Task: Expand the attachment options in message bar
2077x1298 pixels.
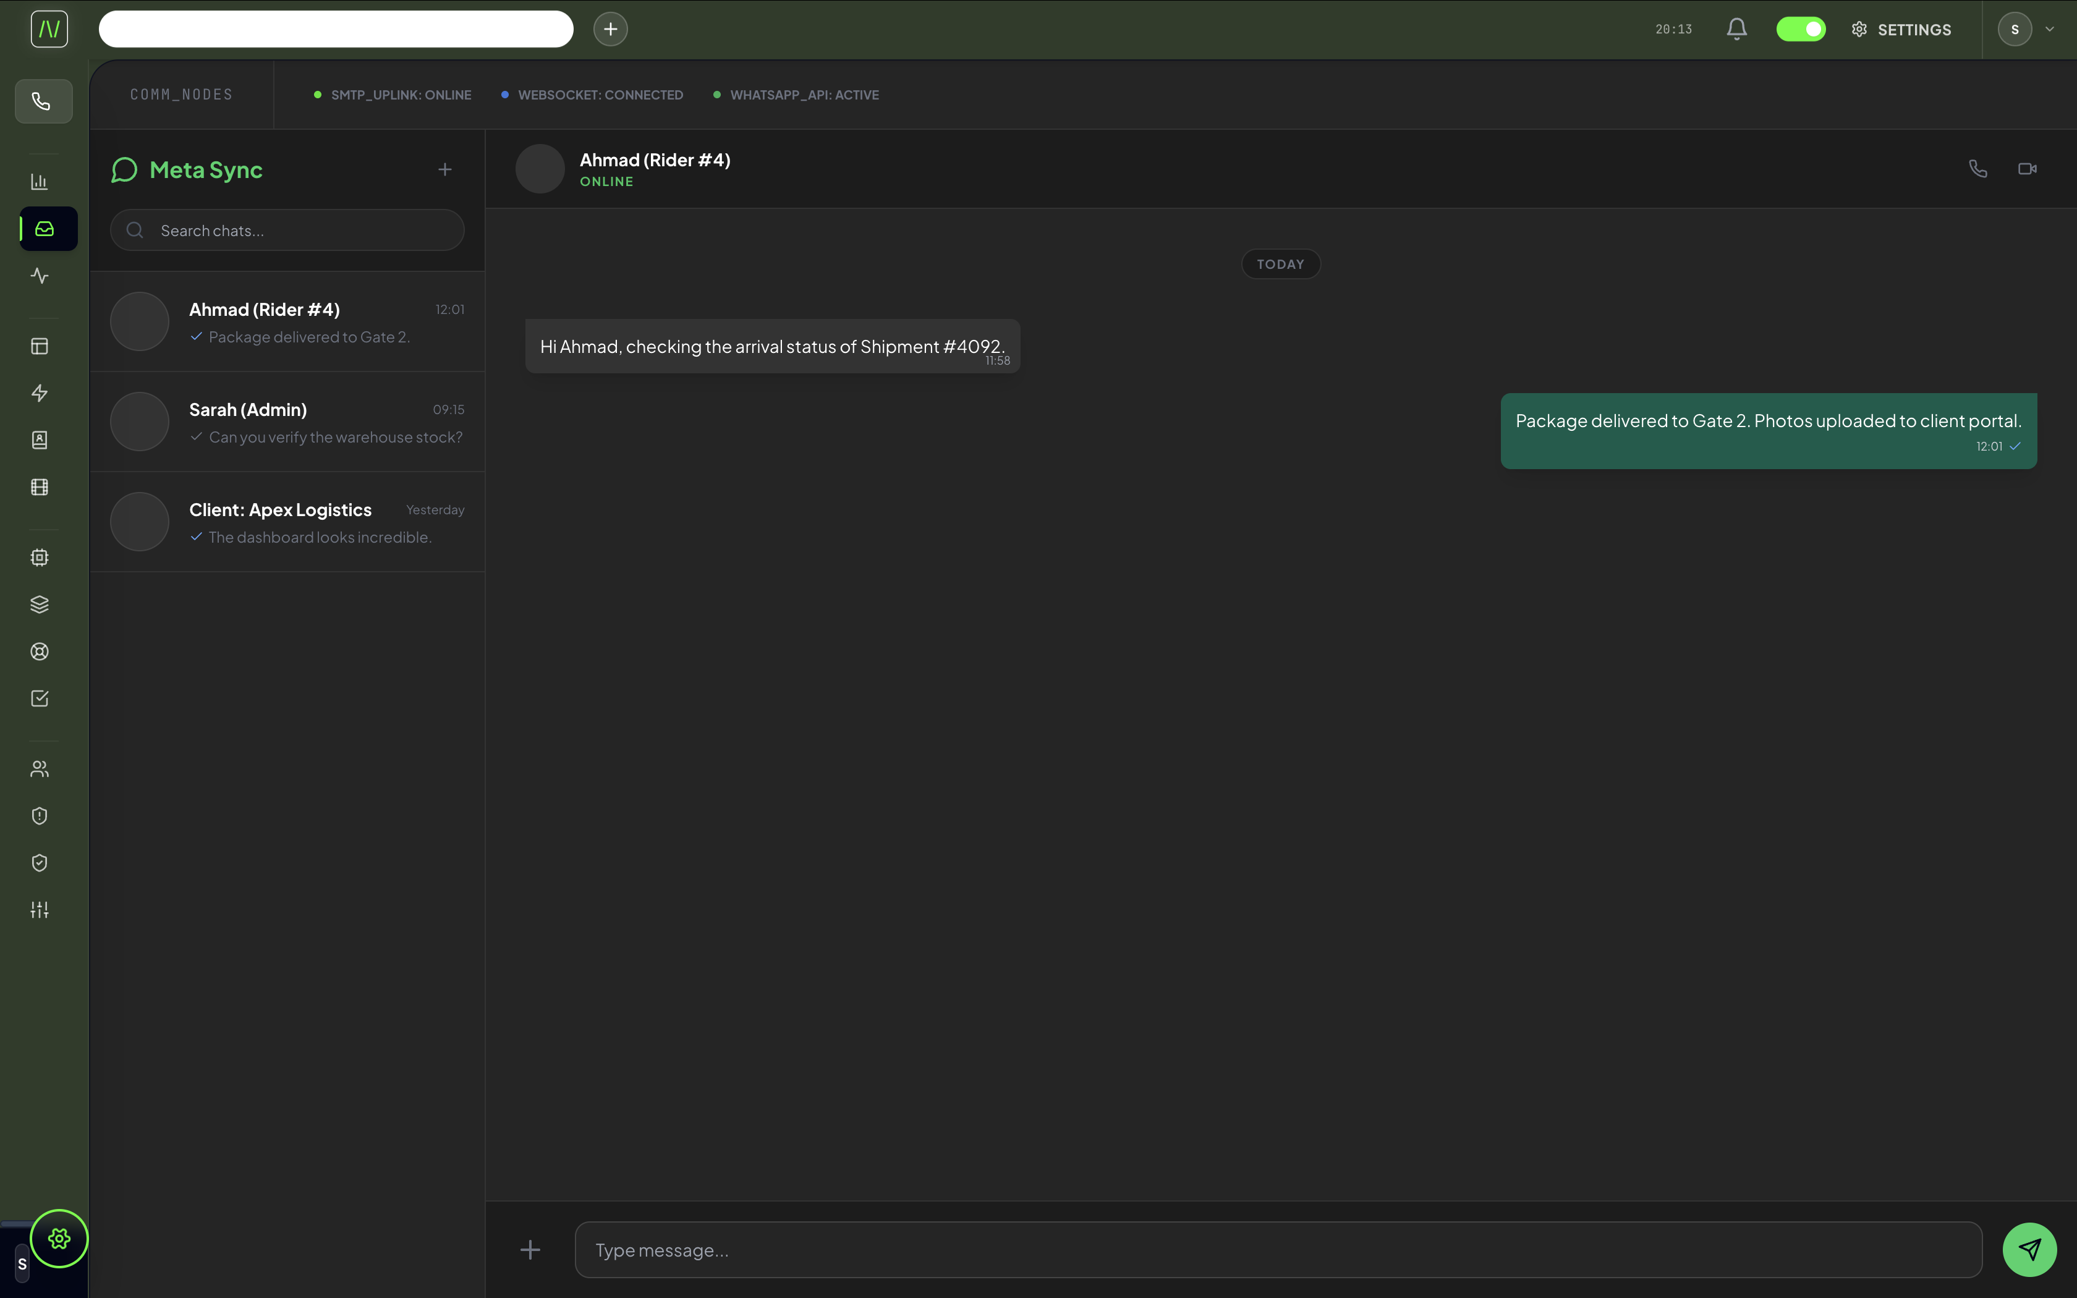Action: coord(530,1249)
